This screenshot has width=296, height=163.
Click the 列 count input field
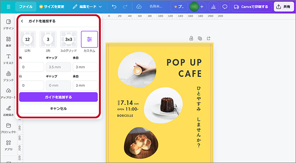click(x=32, y=67)
